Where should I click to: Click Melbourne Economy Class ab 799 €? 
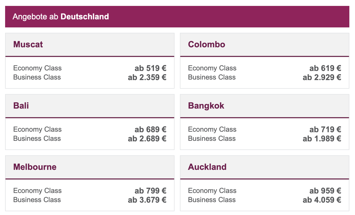[150, 191]
